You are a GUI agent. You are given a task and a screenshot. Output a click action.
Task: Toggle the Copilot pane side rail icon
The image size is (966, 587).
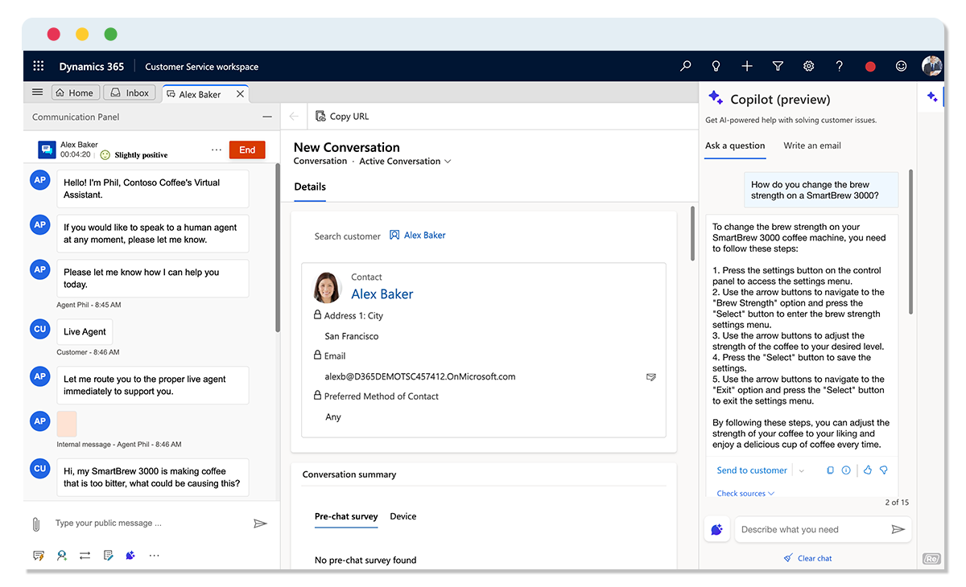coord(932,97)
